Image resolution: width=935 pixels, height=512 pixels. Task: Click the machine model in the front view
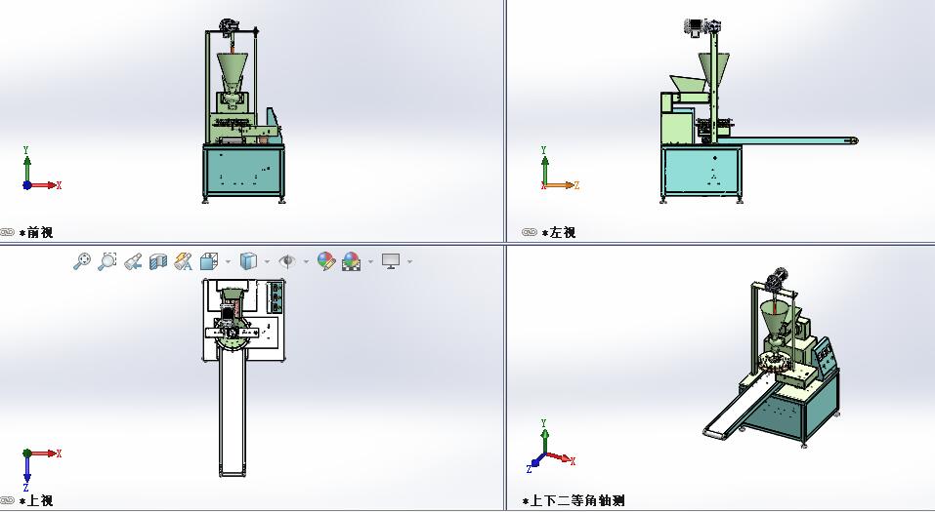pyautogui.click(x=243, y=111)
